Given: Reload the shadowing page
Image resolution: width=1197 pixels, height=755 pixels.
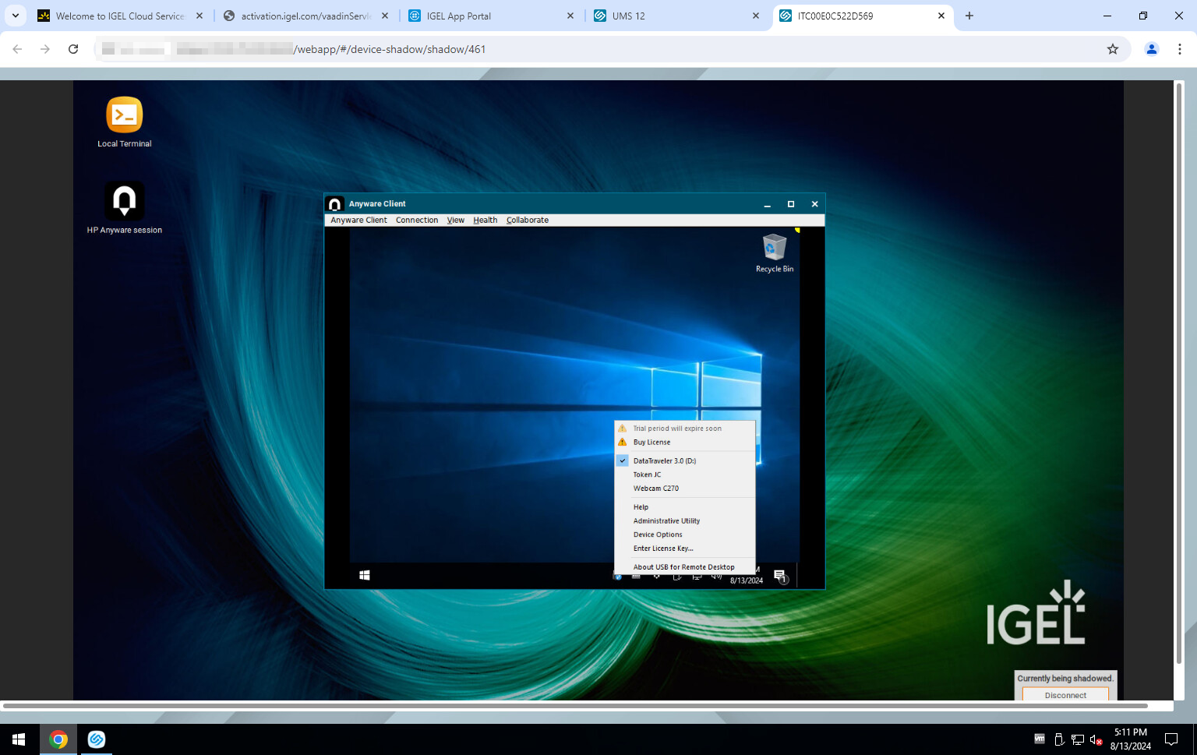Looking at the screenshot, I should (x=73, y=49).
